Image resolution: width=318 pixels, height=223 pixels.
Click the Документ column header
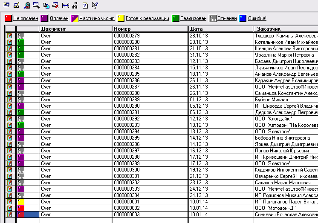(x=75, y=29)
